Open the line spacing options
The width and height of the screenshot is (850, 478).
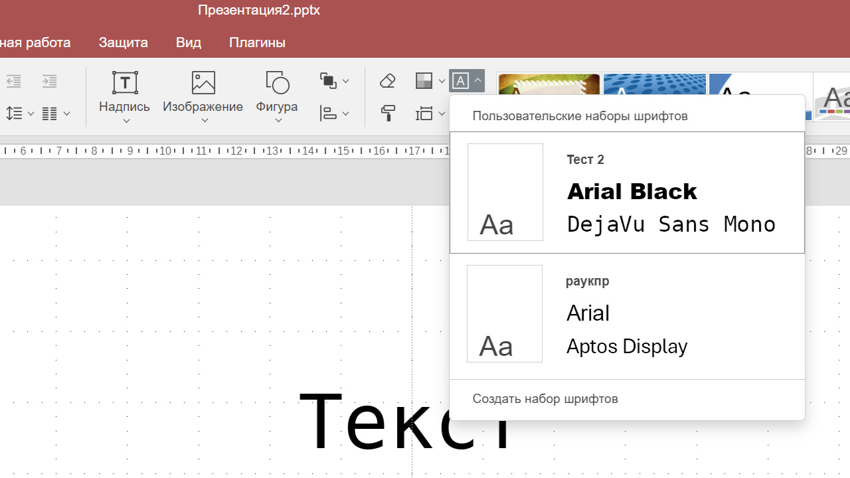[x=19, y=114]
